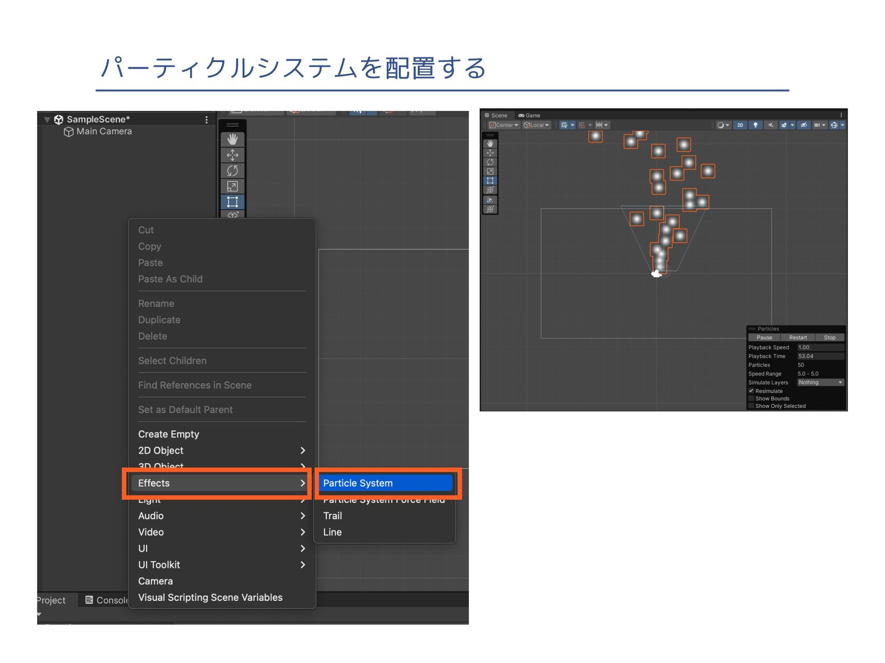
Task: Open the Center pivot dropdown
Action: (x=504, y=125)
